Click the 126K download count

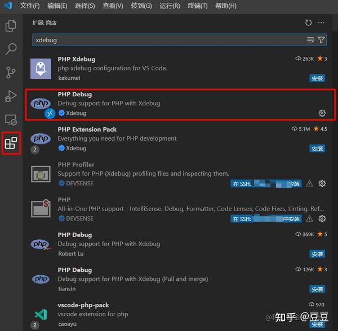[x=304, y=270]
